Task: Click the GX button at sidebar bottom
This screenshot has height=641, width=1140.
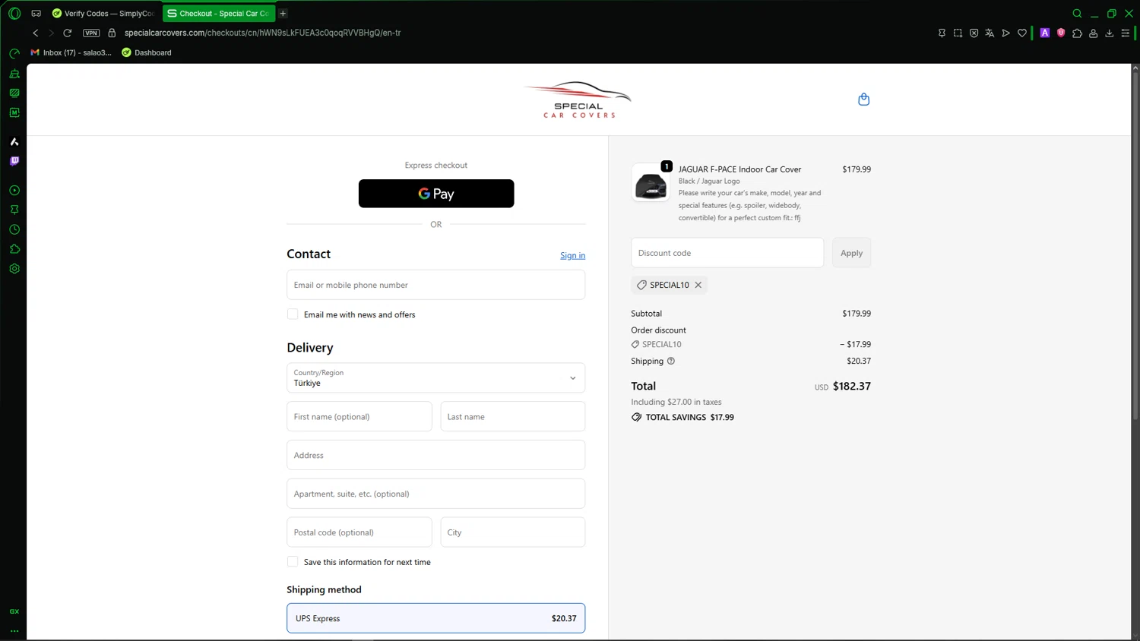Action: coord(14,611)
